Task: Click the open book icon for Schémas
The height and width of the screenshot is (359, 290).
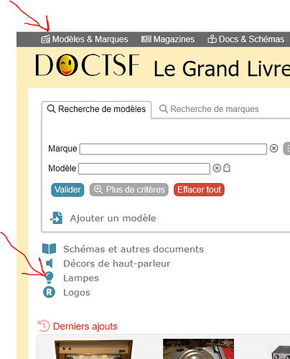Action: (49, 249)
